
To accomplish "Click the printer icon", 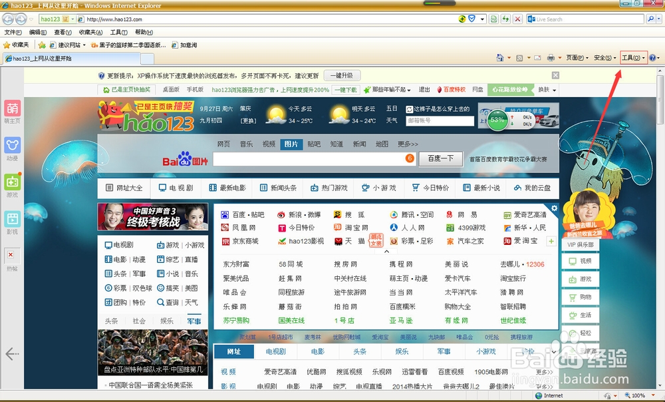I will [551, 58].
